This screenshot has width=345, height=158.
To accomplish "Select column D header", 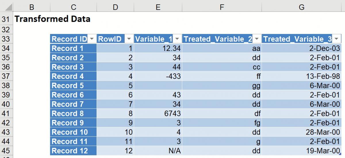I will coord(115,7).
